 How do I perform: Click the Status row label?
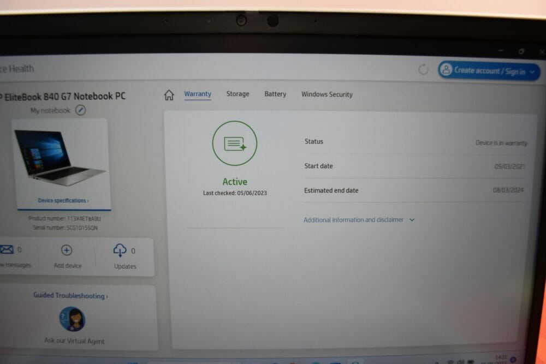point(314,141)
